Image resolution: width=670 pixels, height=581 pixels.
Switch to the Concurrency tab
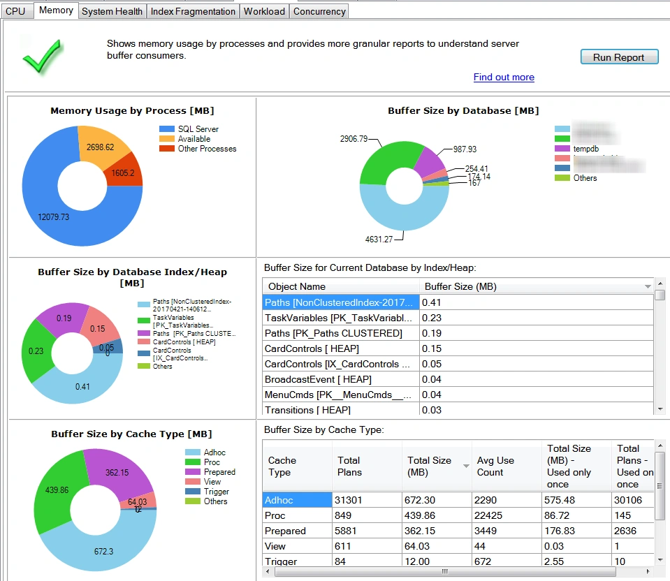pos(319,10)
